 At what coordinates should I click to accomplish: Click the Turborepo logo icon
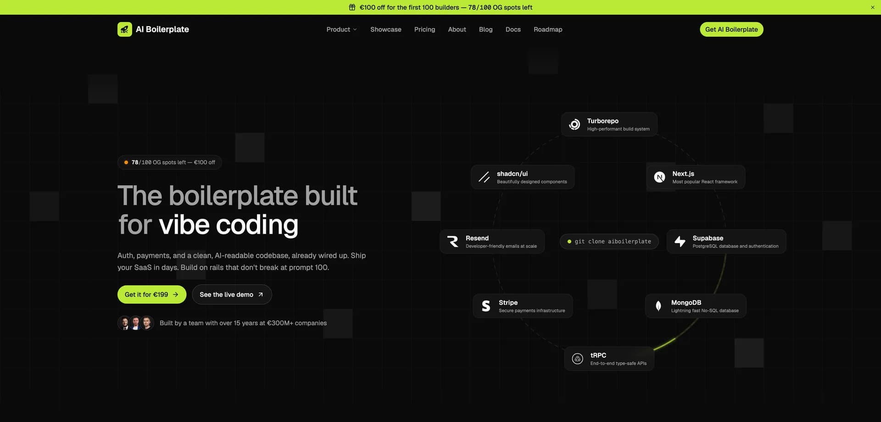pyautogui.click(x=574, y=124)
